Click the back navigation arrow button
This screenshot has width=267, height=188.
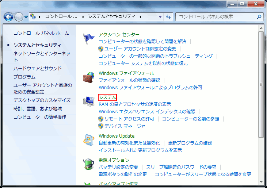[x=9, y=17]
